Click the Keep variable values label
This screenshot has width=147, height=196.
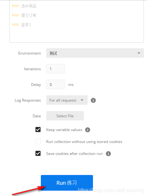click(64, 130)
